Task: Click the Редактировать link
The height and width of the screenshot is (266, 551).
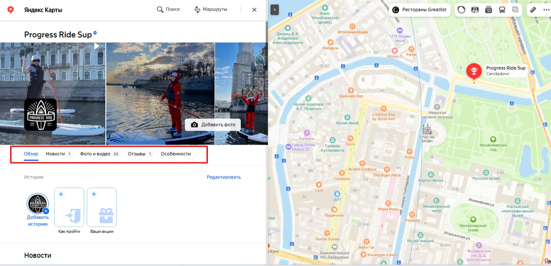Action: point(224,177)
